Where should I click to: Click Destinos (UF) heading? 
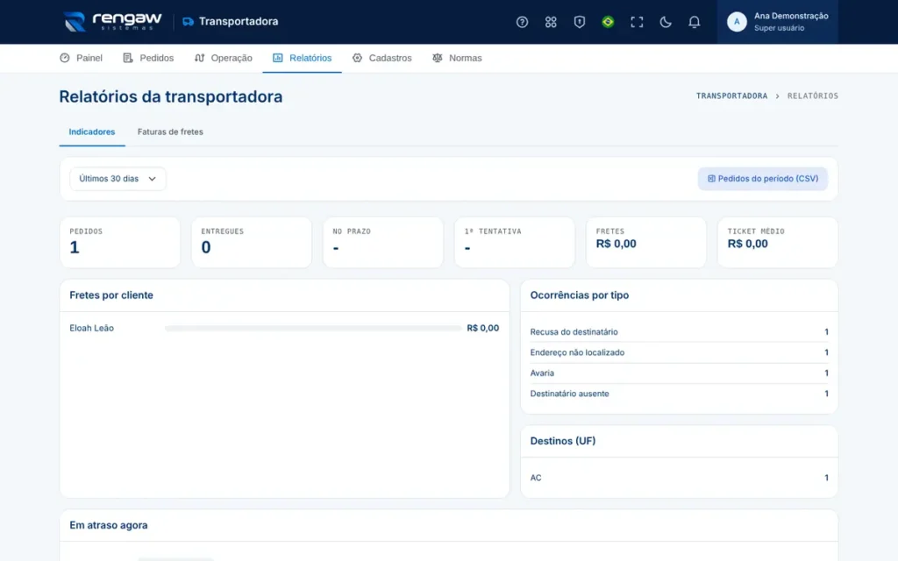point(562,441)
